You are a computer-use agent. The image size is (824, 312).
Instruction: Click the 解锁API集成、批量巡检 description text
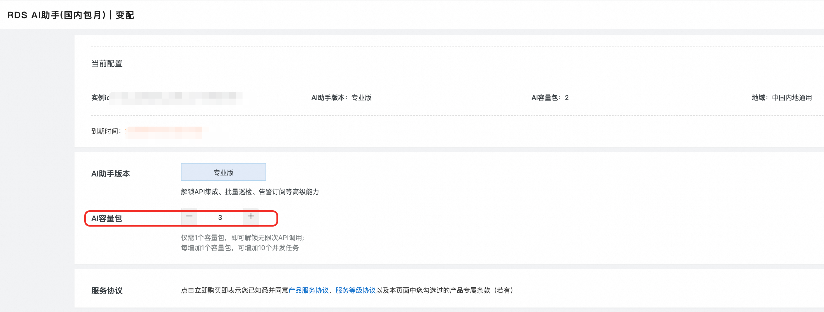[250, 192]
